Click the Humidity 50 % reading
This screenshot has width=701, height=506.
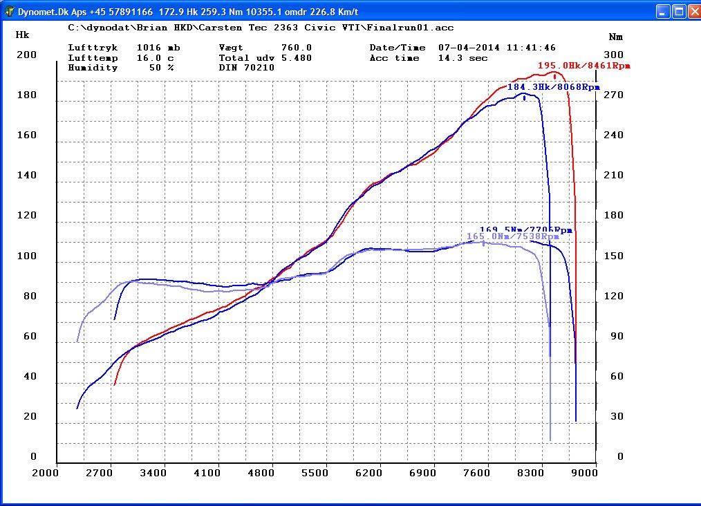click(x=120, y=68)
